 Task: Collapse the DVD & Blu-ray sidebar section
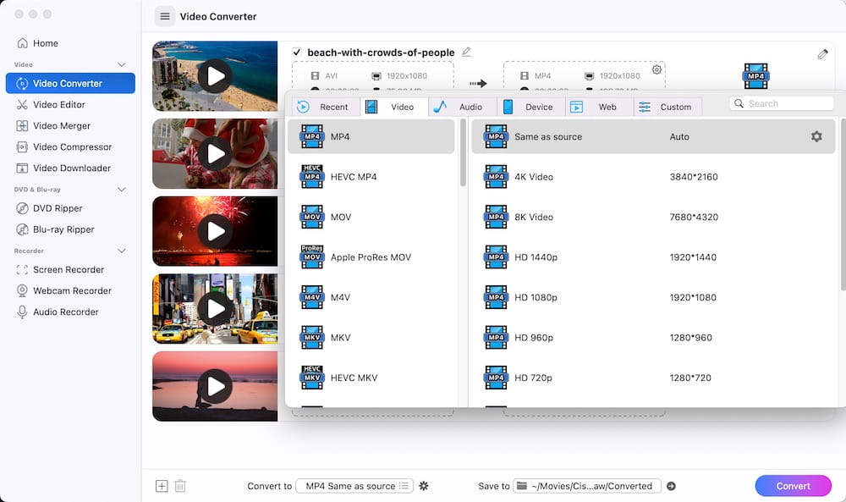coord(121,190)
